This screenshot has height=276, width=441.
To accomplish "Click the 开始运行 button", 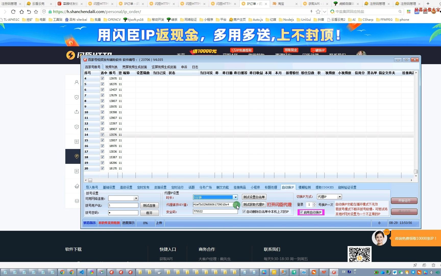I will point(404,201).
